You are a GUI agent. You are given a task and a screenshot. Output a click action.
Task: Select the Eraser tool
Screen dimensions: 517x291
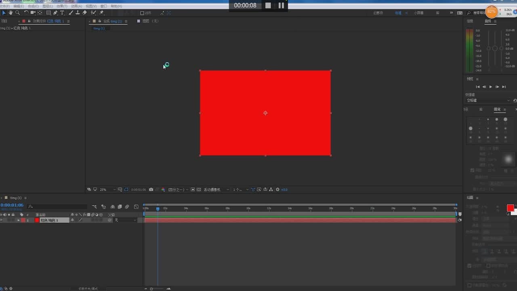click(84, 13)
